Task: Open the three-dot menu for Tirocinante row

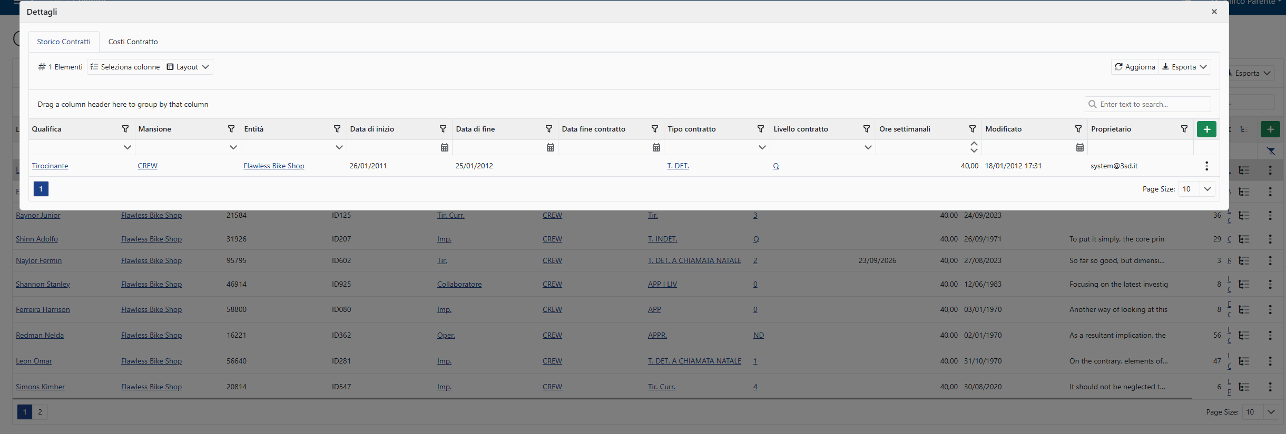Action: coord(1206,166)
